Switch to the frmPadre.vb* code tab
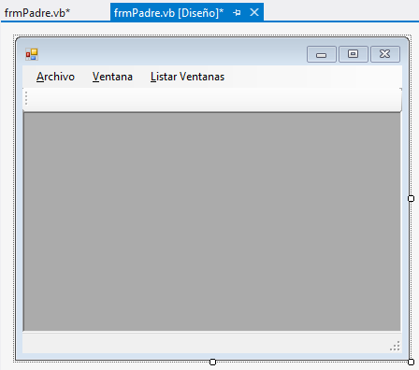 click(37, 13)
